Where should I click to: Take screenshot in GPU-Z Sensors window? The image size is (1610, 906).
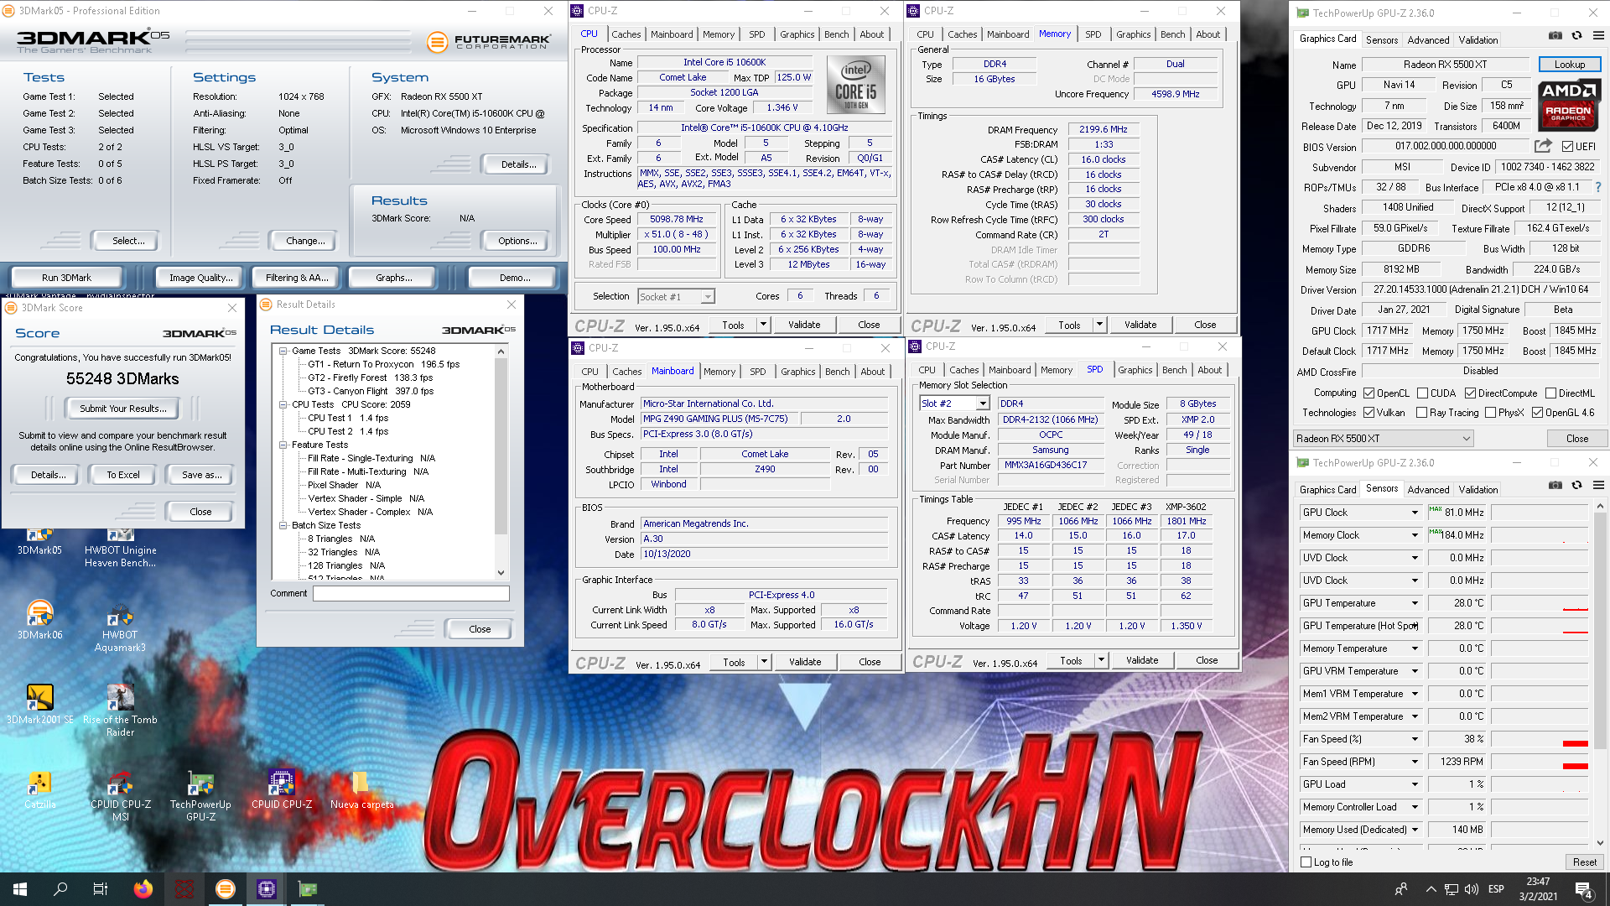(x=1555, y=486)
